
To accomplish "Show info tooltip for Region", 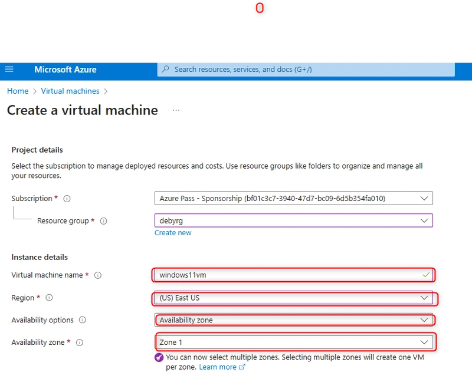I will point(49,298).
